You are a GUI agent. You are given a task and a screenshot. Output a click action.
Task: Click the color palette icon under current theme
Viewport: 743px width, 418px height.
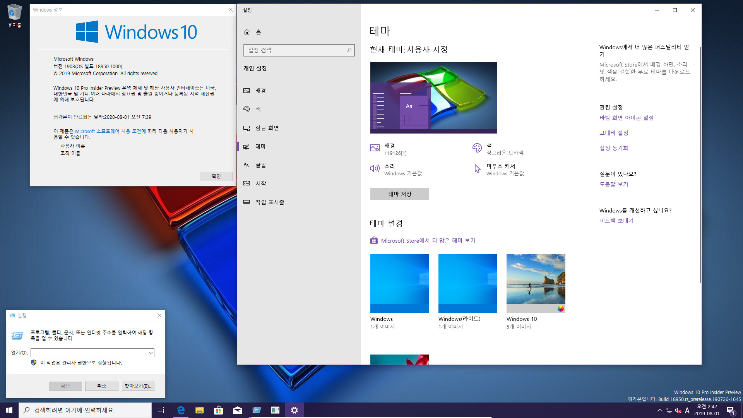(x=477, y=147)
